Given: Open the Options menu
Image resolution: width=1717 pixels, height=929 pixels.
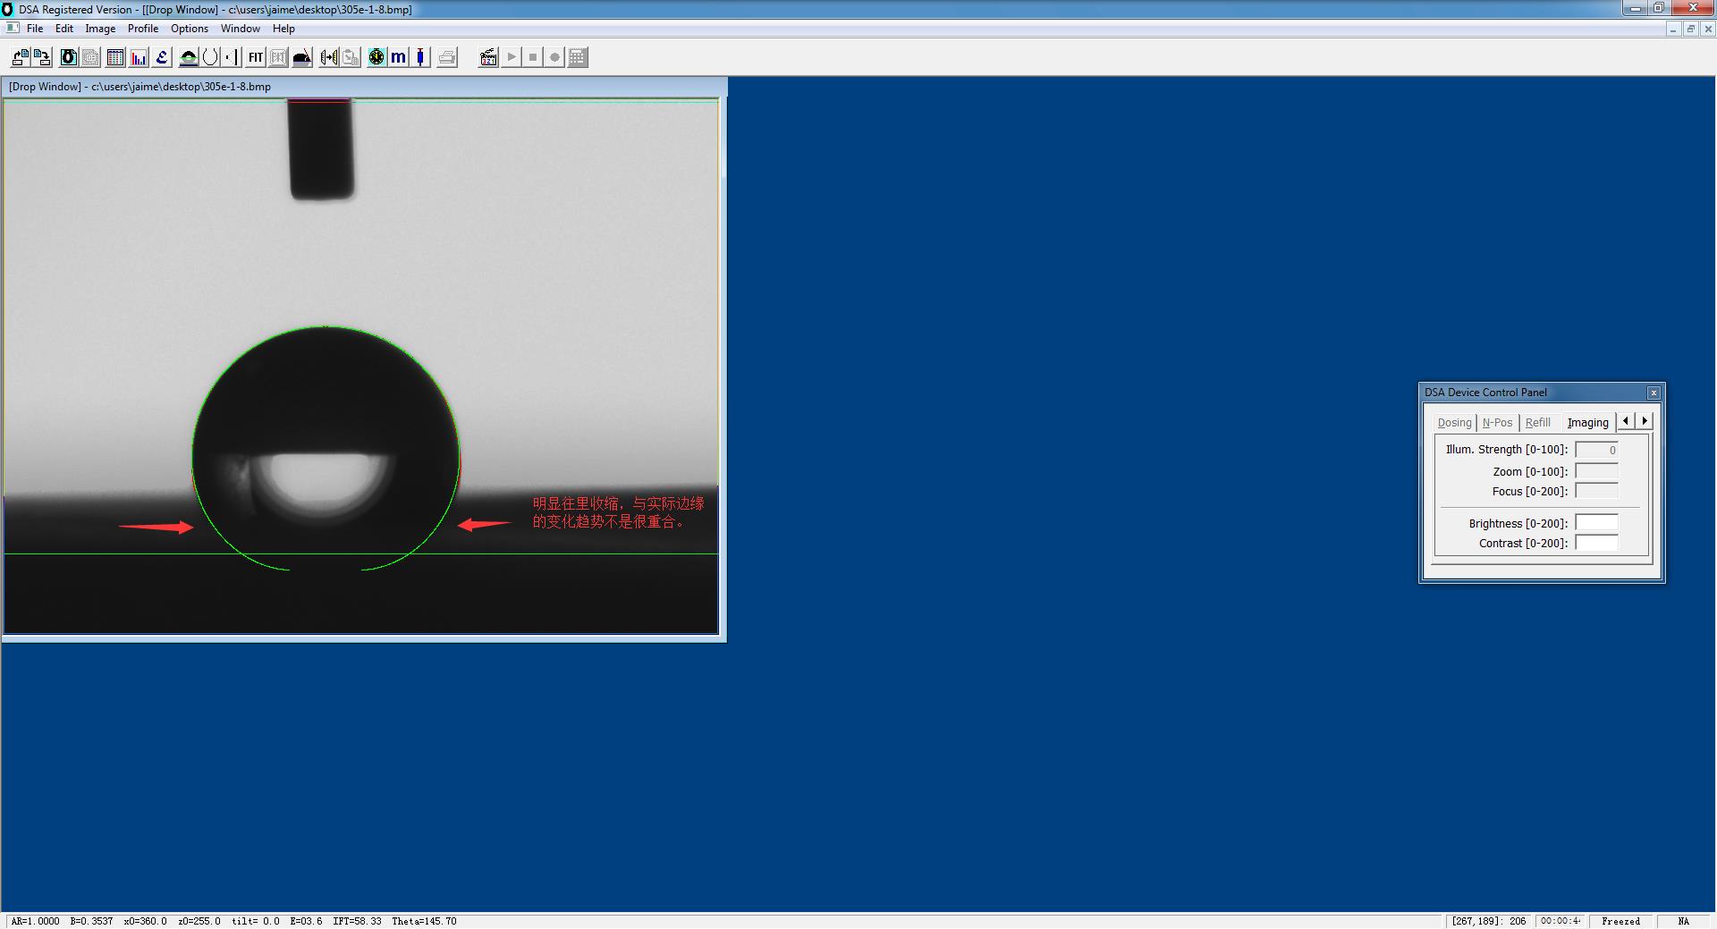Looking at the screenshot, I should click(190, 29).
